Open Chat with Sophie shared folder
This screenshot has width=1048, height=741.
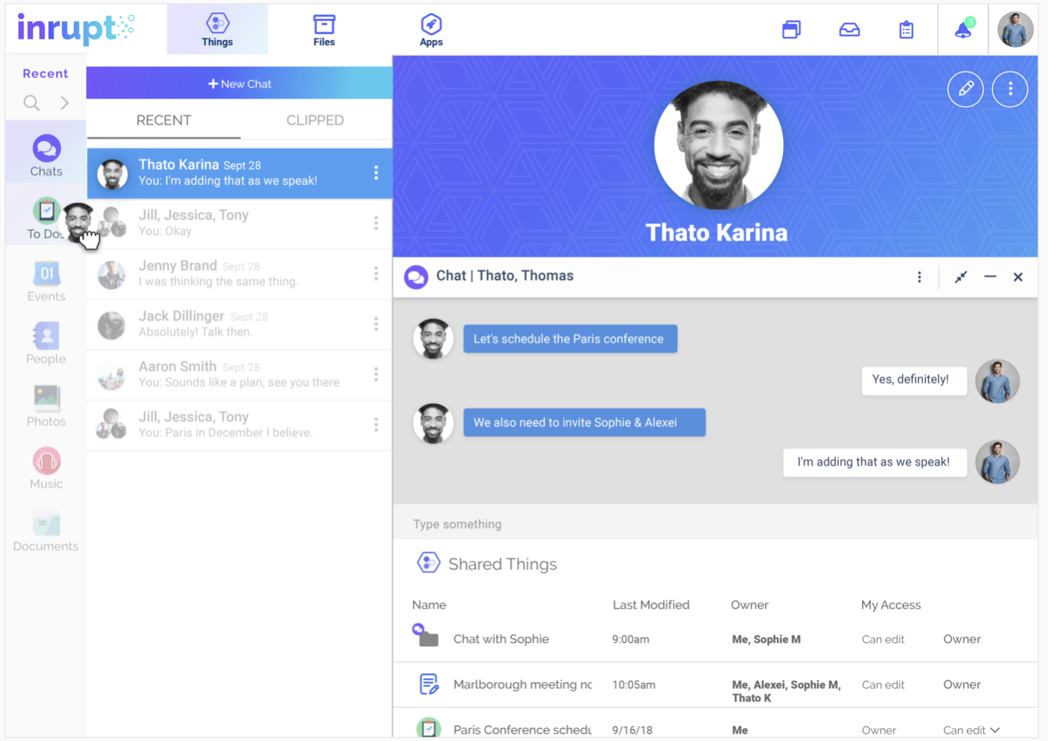coord(501,639)
